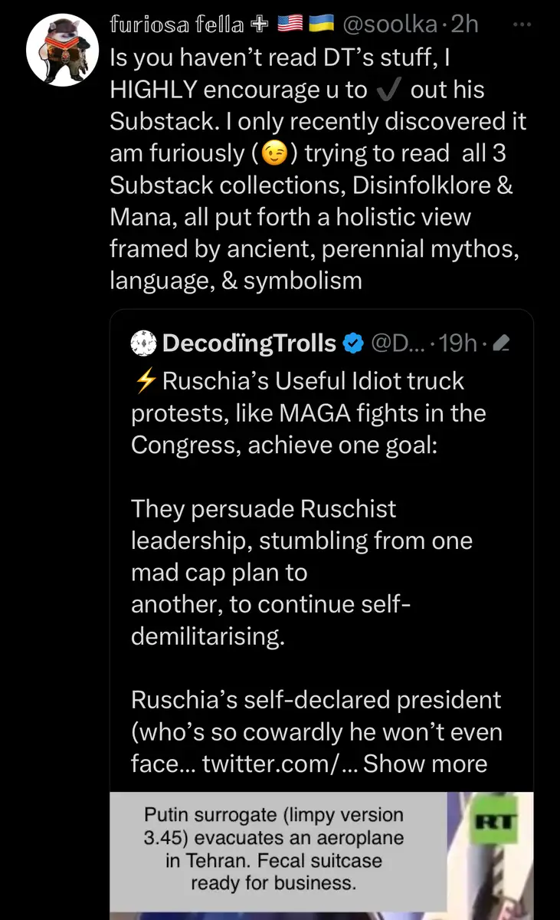Viewport: 560px width, 920px height.
Task: Open the @soolka handle
Action: (x=388, y=25)
